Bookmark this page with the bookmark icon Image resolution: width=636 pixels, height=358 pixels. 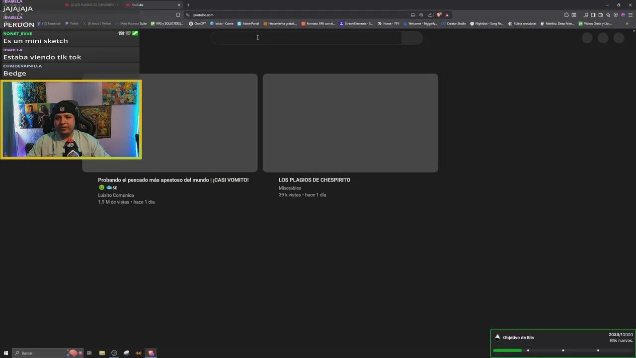(178, 15)
